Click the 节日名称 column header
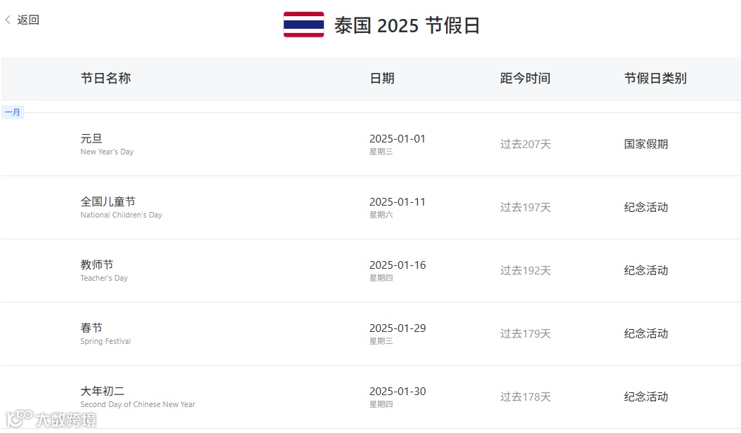 click(105, 79)
